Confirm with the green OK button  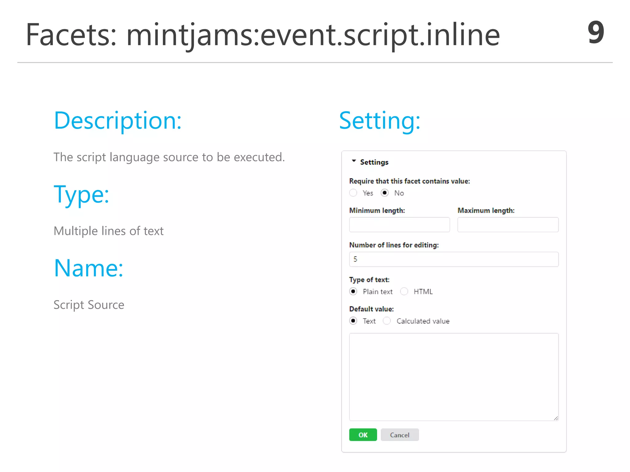coord(363,435)
